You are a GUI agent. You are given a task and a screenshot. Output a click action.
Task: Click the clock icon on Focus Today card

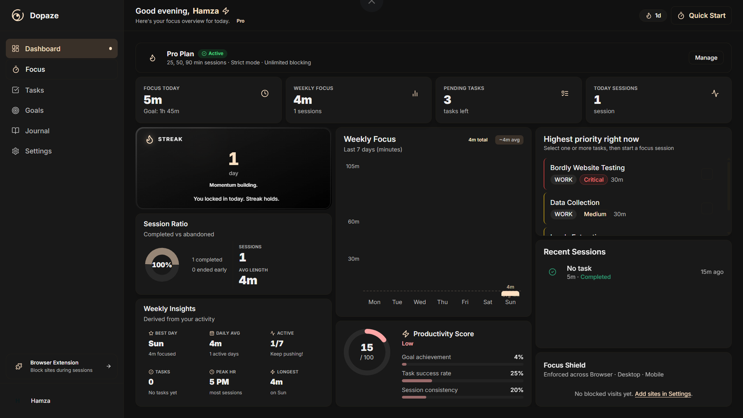click(x=265, y=93)
